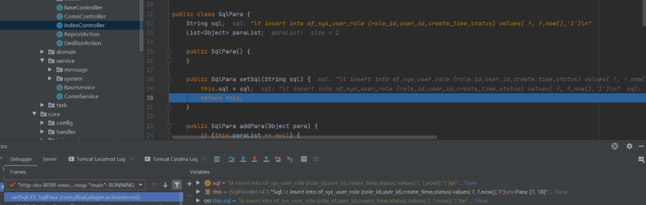Screen dimensions: 646x205
Task: Step Over debugger toolbar icon
Action: tap(231, 159)
